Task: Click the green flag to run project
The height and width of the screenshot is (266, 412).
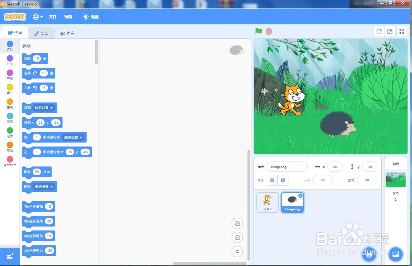Action: 259,31
